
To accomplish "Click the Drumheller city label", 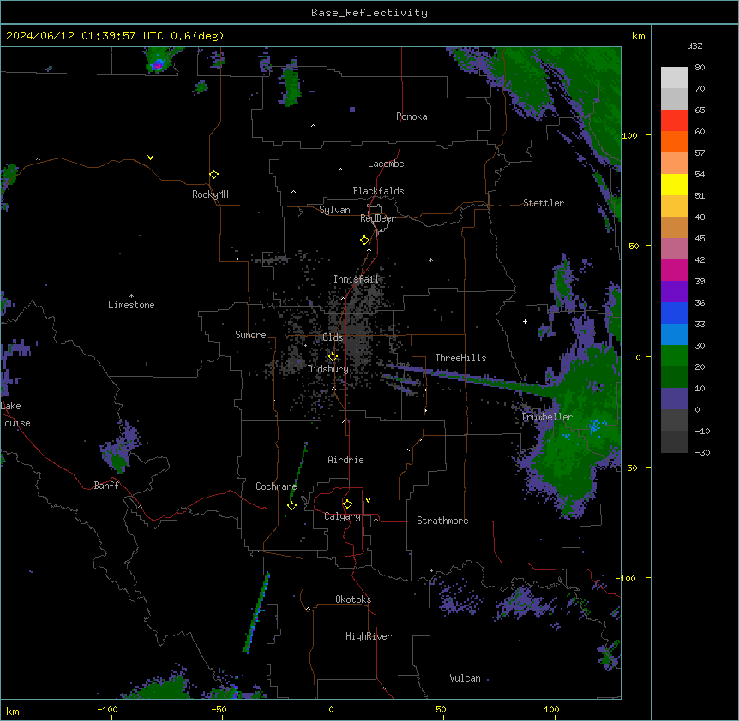I will [547, 417].
